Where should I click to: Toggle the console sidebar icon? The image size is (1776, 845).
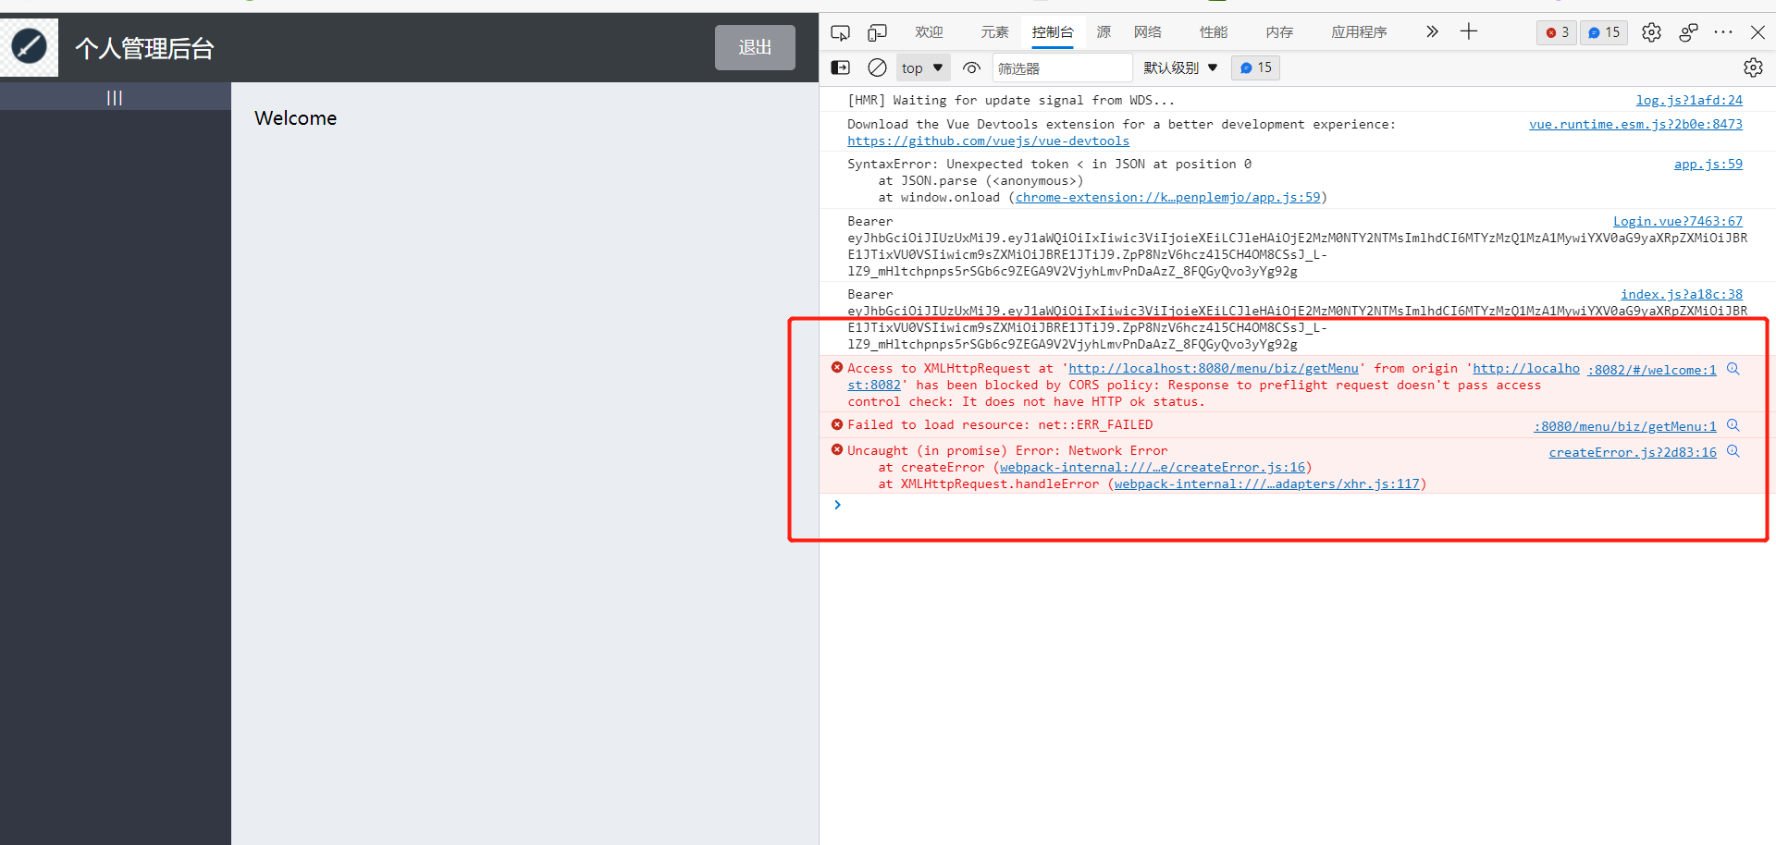tap(841, 67)
